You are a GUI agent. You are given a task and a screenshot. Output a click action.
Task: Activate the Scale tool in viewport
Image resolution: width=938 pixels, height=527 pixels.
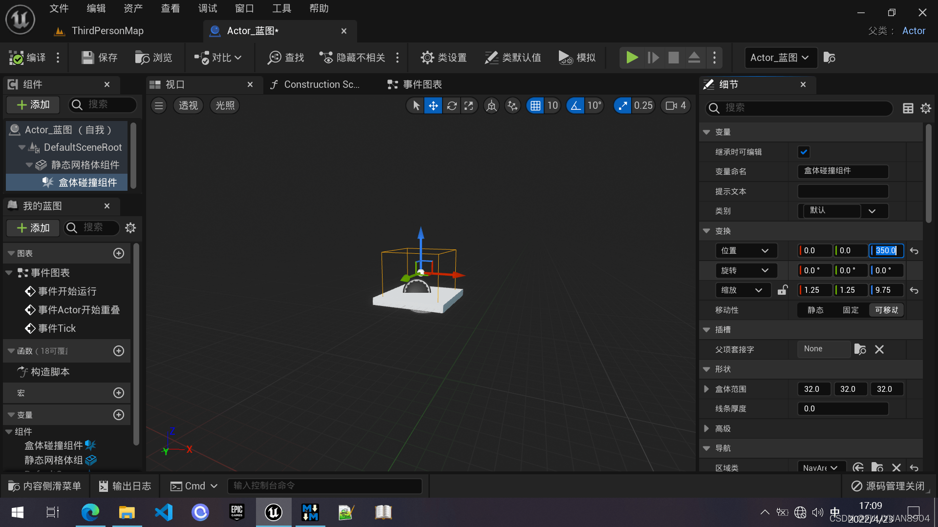coord(469,105)
